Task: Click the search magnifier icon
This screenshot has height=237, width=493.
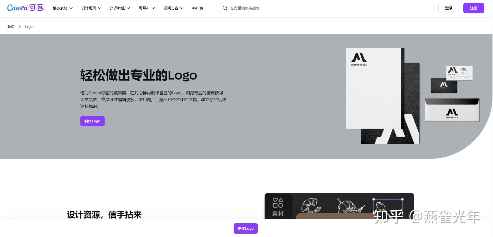Action: click(x=225, y=8)
